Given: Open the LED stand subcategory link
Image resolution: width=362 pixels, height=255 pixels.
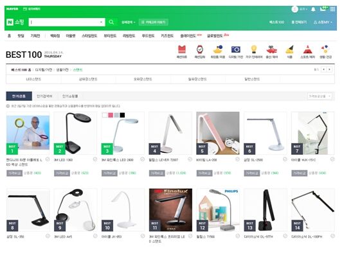Looking at the screenshot, I should tap(33, 79).
